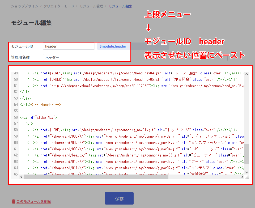Click editor scroll right arrow
Image resolution: width=255 pixels, height=208 pixels.
pyautogui.click(x=242, y=177)
